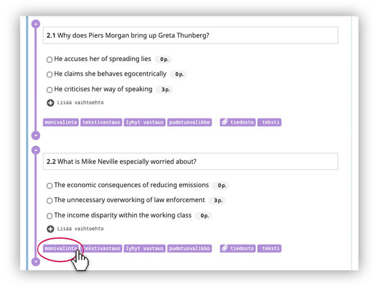Screen dimensions: 388x293
Task: Add pudotusvalikko dropdown under question 2.1
Action: click(x=189, y=122)
